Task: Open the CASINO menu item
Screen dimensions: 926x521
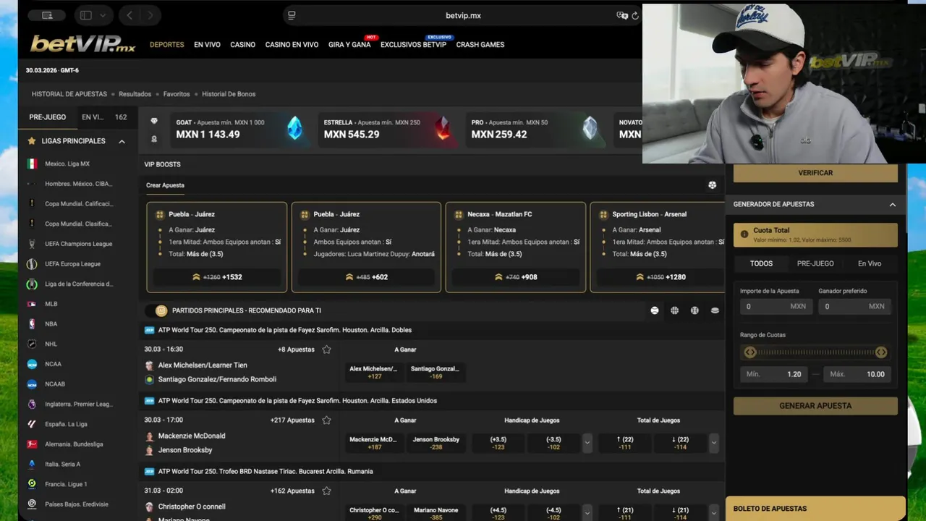Action: click(242, 45)
